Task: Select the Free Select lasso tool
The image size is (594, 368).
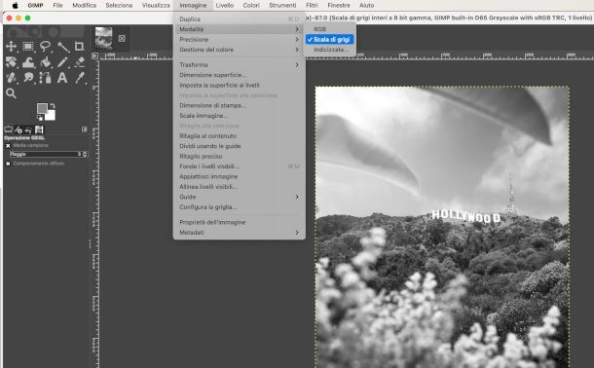Action: point(45,46)
